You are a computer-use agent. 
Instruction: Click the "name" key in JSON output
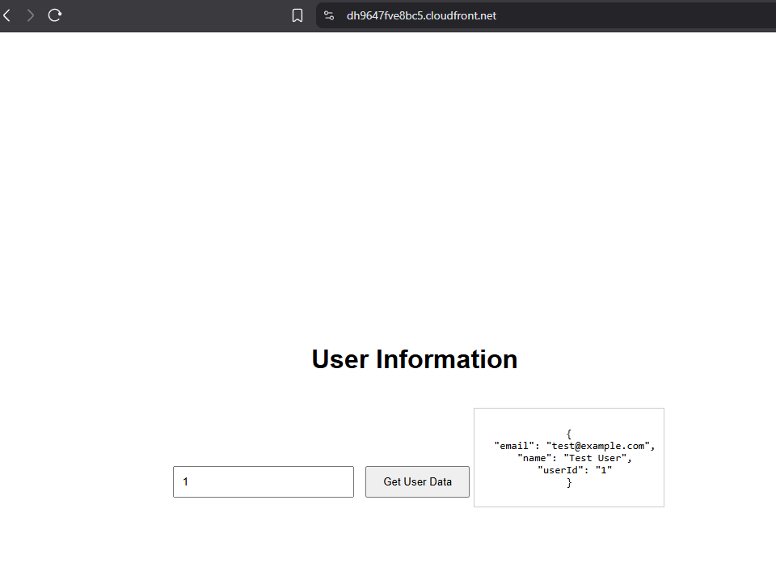point(534,458)
